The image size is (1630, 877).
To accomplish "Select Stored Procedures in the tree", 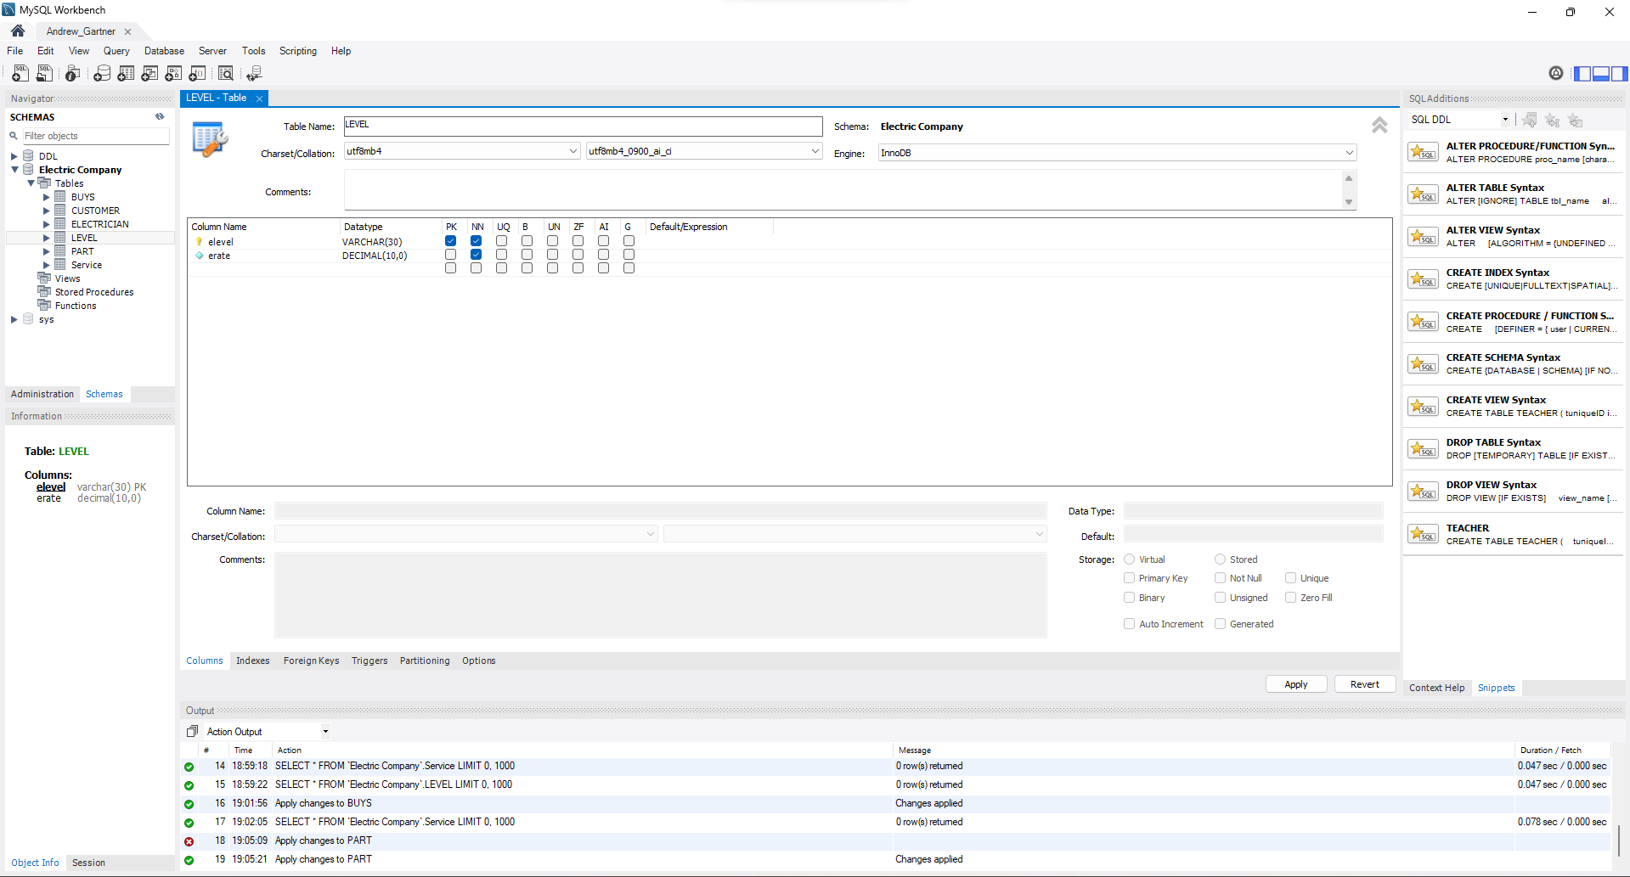I will (x=94, y=292).
